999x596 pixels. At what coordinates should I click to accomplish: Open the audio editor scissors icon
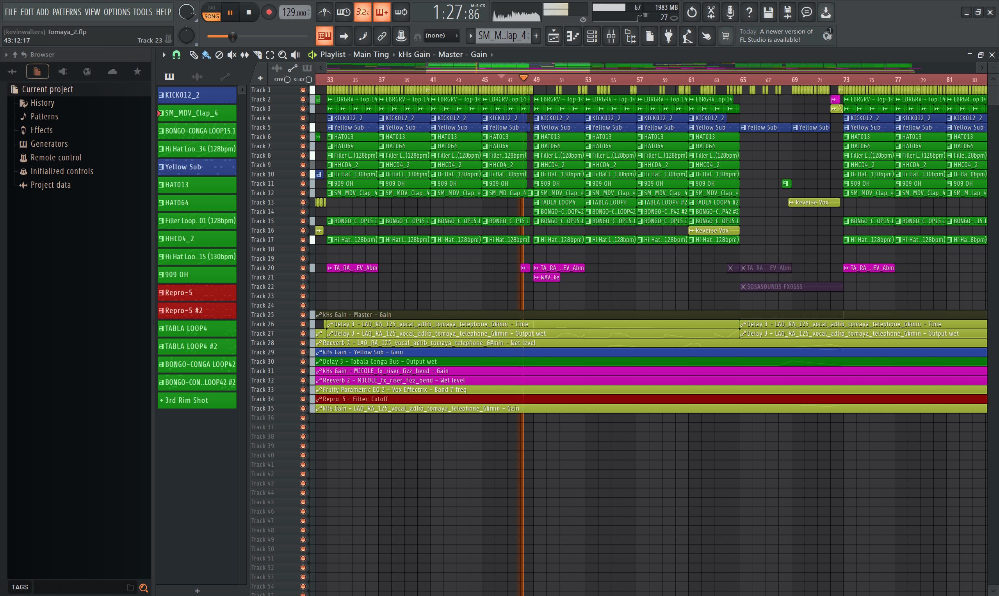711,12
